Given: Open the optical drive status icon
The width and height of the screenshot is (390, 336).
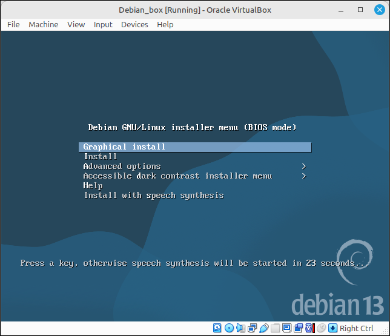Looking at the screenshot, I should tap(229, 328).
